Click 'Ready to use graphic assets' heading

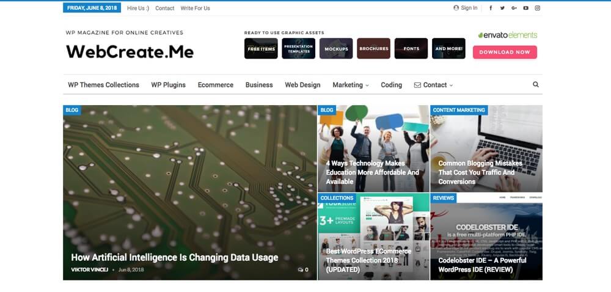pos(284,33)
